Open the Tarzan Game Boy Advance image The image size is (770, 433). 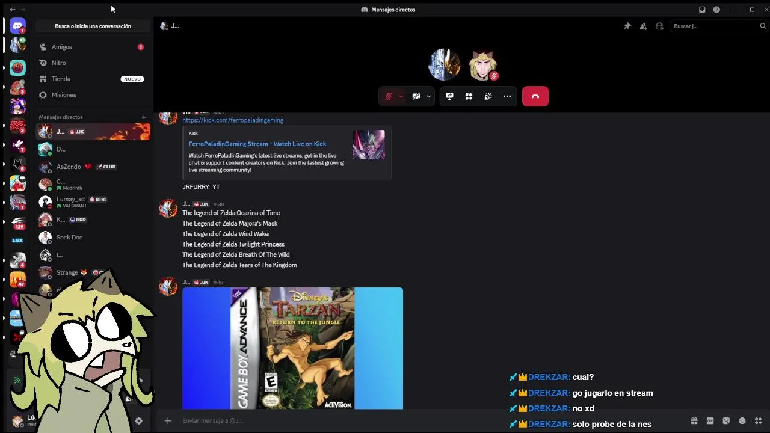292,348
